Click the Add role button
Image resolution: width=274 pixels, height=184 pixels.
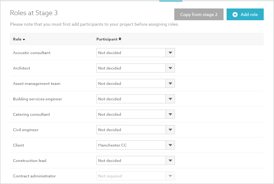tap(245, 14)
